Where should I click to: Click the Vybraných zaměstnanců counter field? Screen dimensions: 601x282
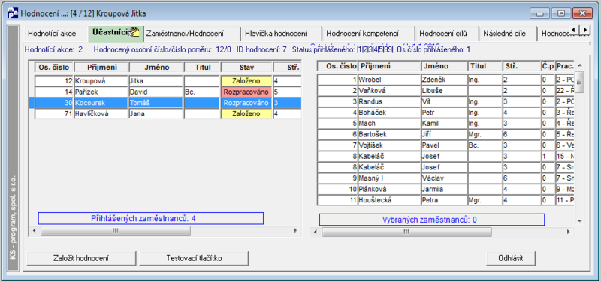pyautogui.click(x=431, y=220)
